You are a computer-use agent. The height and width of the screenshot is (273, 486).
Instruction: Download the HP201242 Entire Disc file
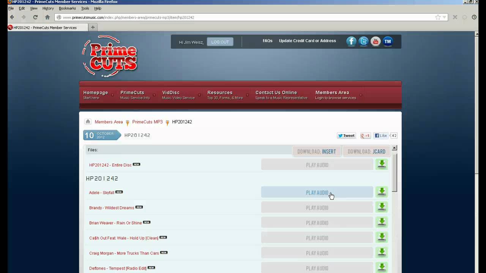[382, 164]
